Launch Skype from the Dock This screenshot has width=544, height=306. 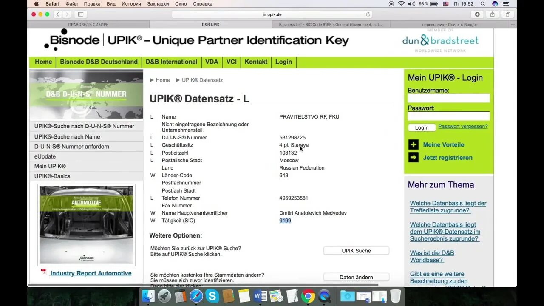tap(212, 296)
